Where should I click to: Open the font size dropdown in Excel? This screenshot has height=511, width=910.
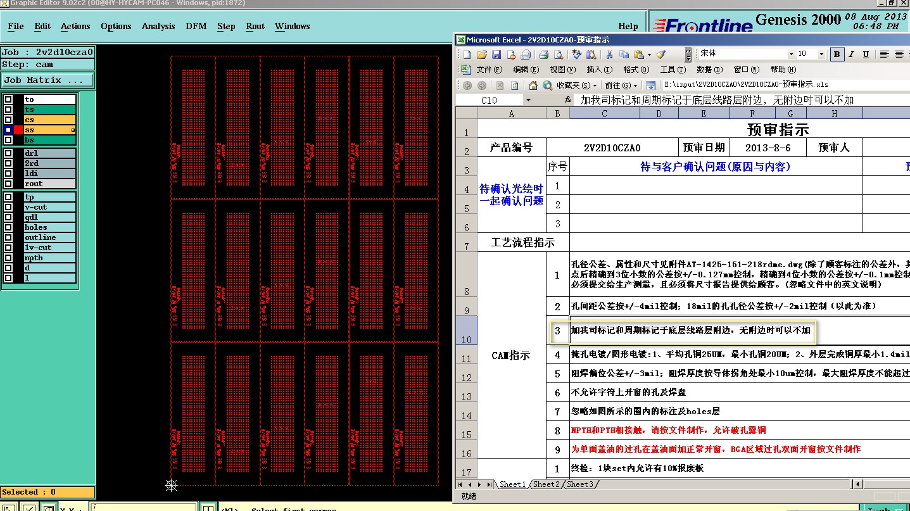pyautogui.click(x=821, y=54)
